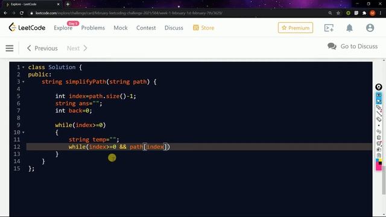Open the hamburger menu beside Previous
The image size is (386, 217).
[x=10, y=48]
